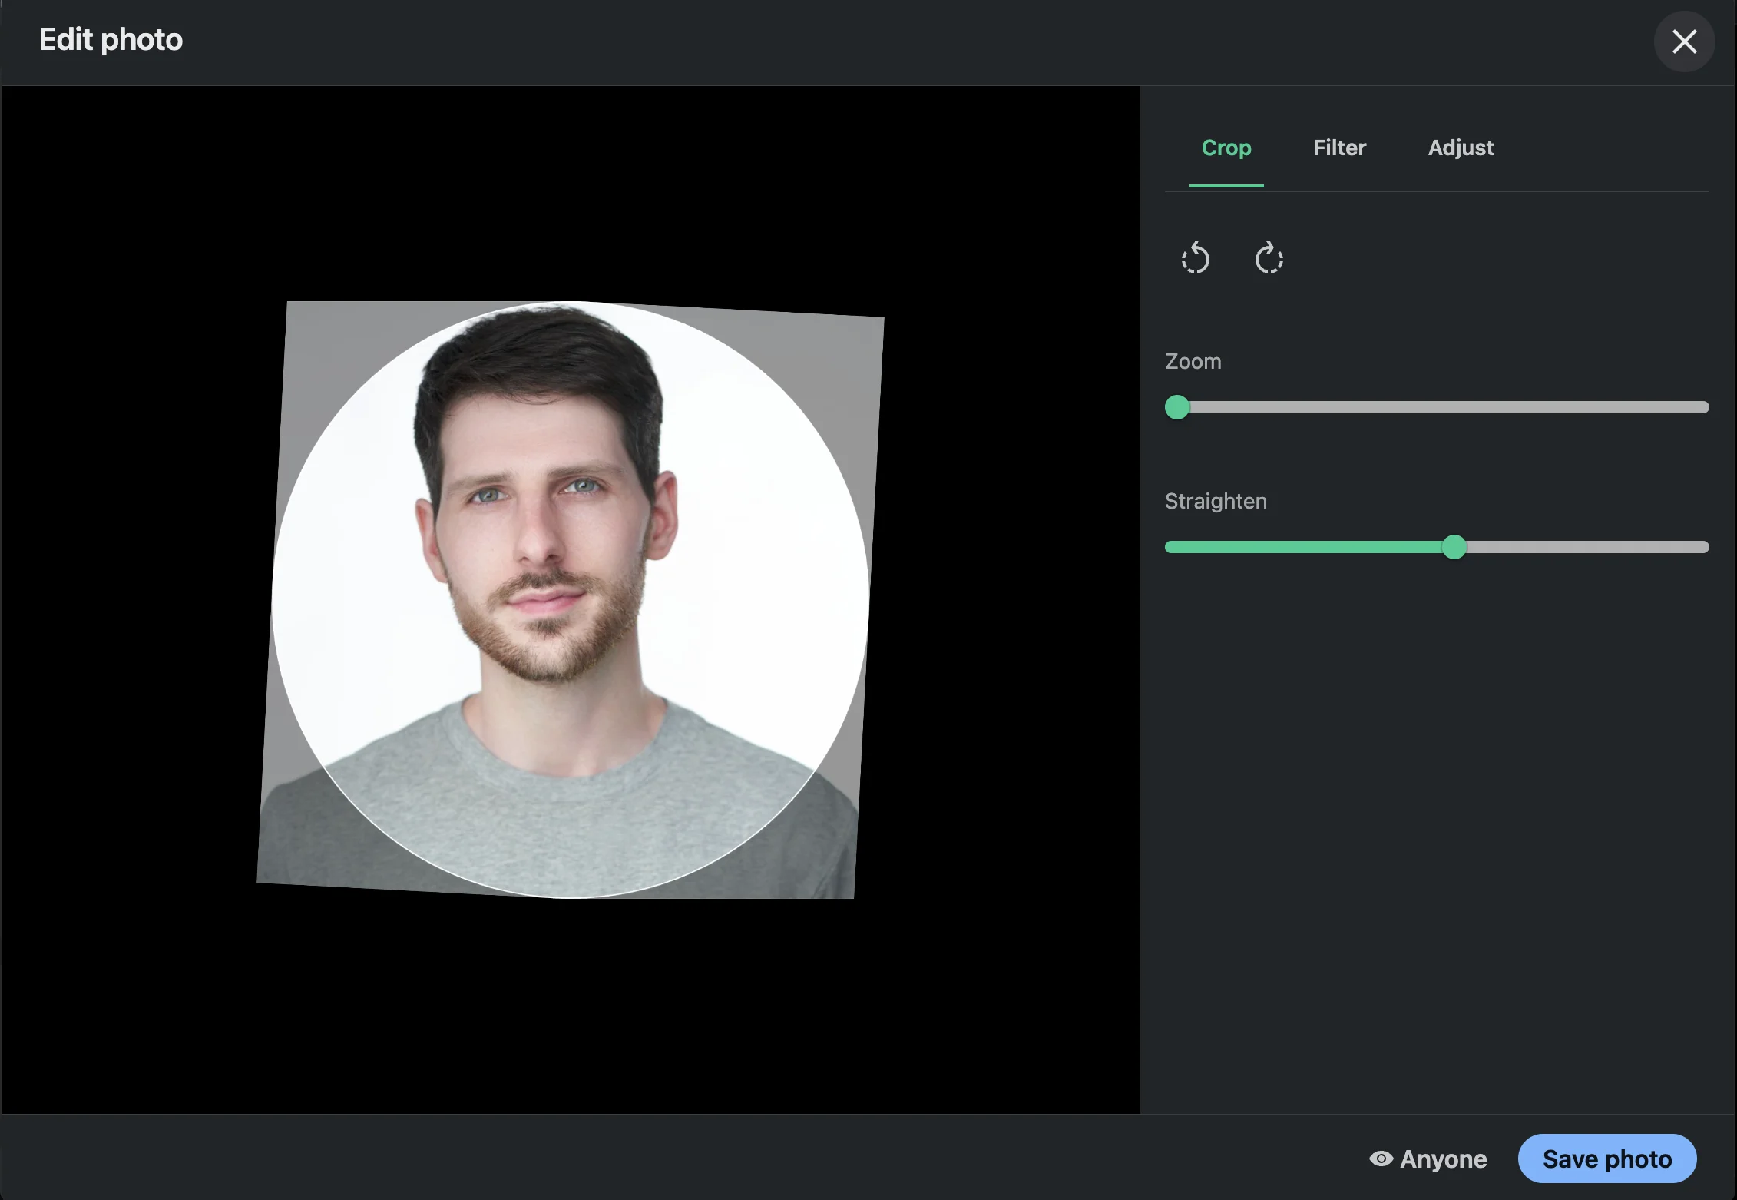Click the Zoom label

pyautogui.click(x=1193, y=361)
